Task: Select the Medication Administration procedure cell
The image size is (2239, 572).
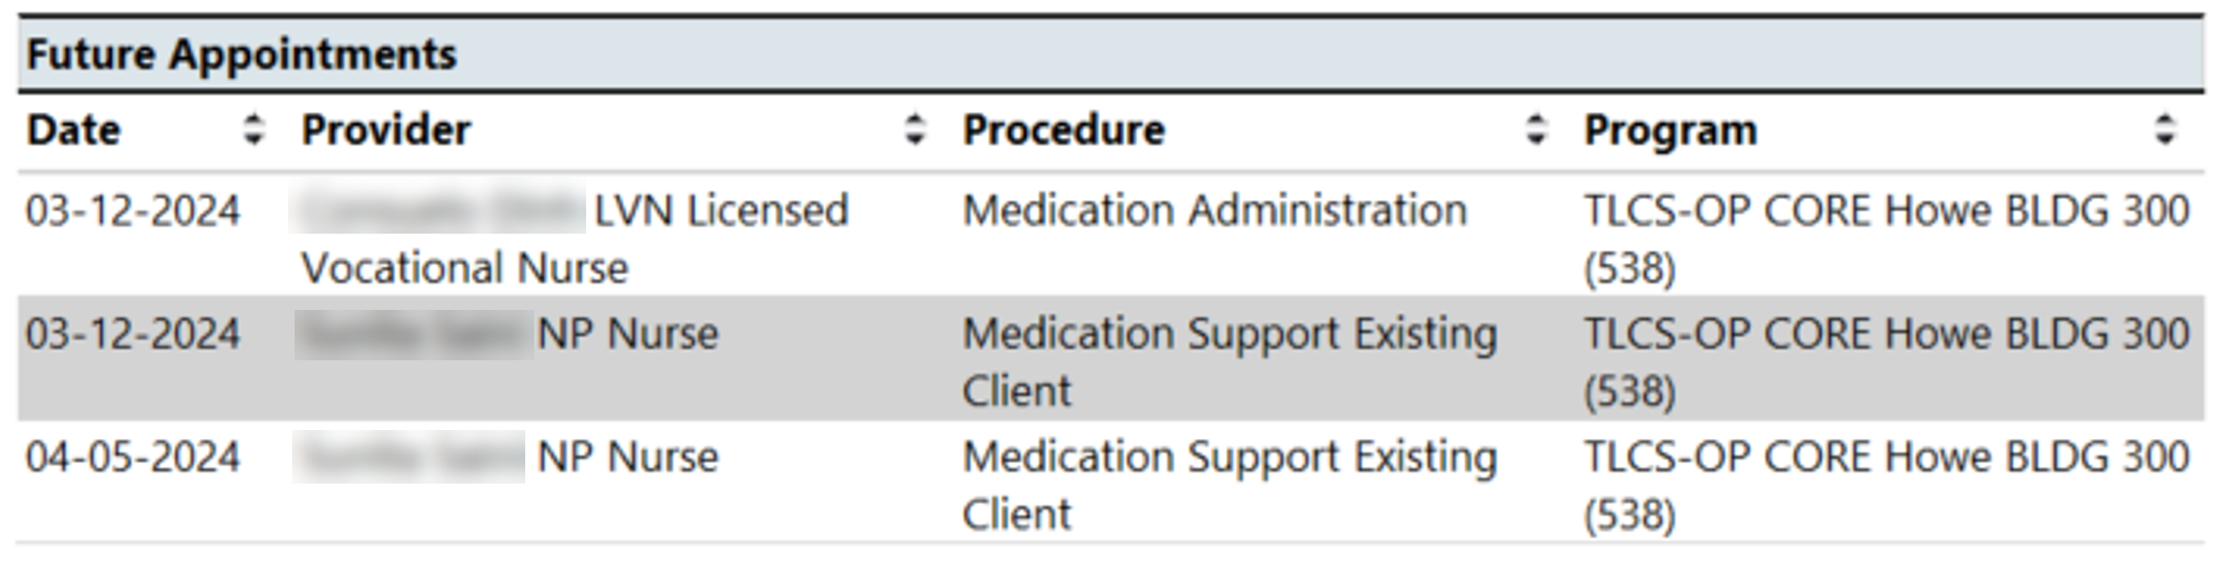Action: point(1215,211)
